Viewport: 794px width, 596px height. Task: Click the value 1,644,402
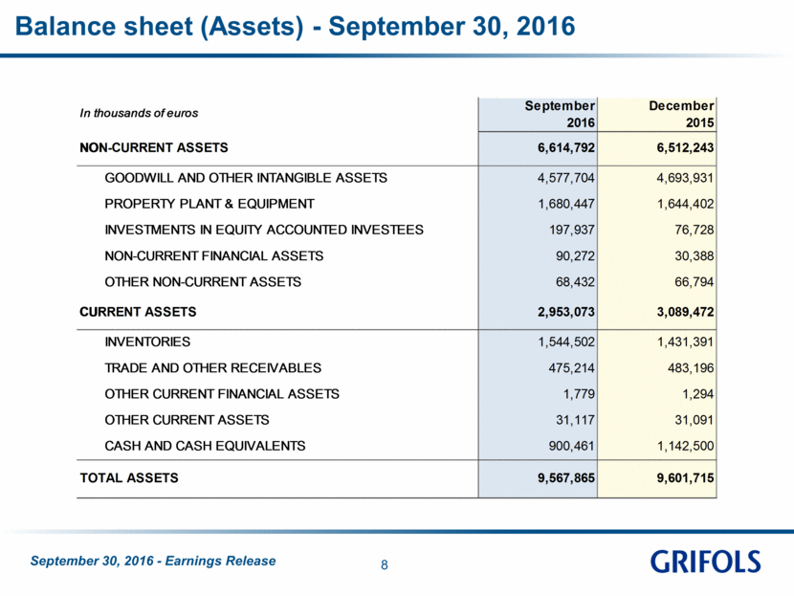(685, 204)
